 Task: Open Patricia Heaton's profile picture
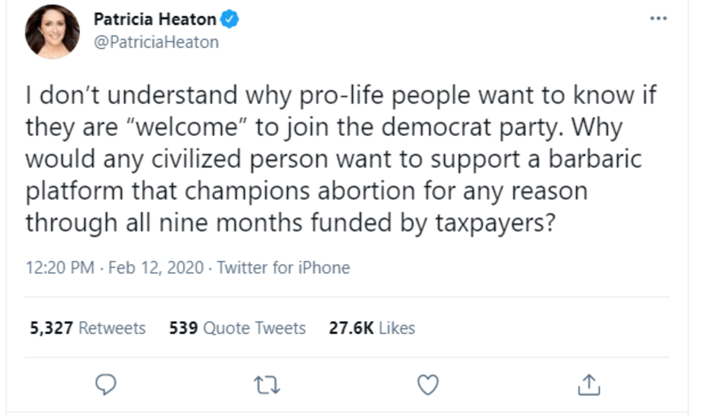tap(52, 31)
